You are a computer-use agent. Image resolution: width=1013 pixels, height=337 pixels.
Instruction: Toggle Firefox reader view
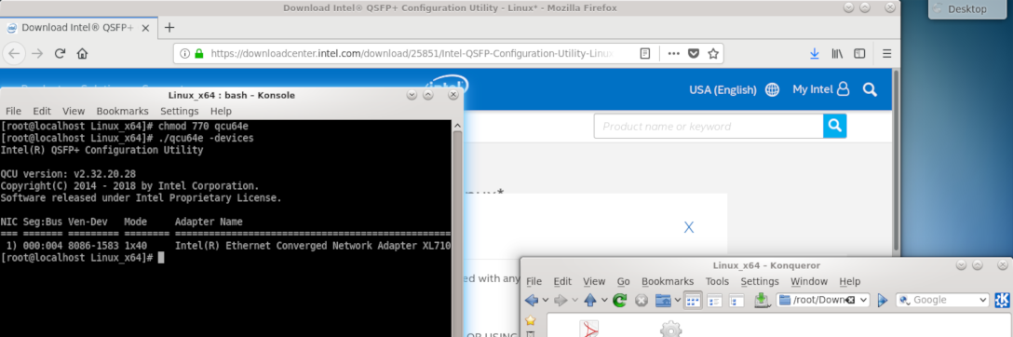[644, 54]
